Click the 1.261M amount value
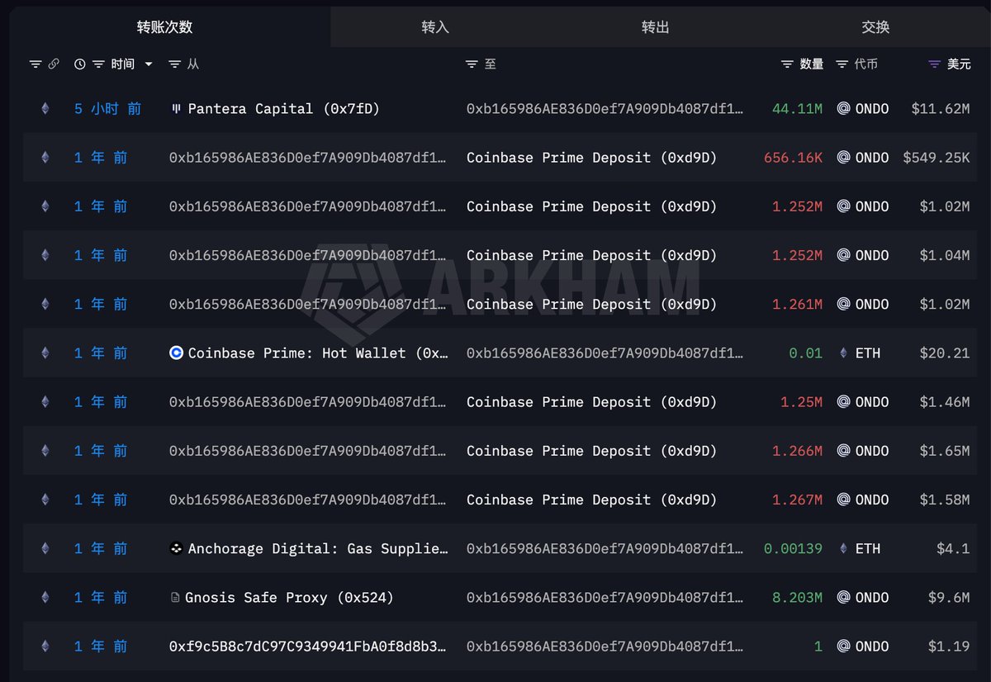The image size is (991, 682). pyautogui.click(x=797, y=304)
